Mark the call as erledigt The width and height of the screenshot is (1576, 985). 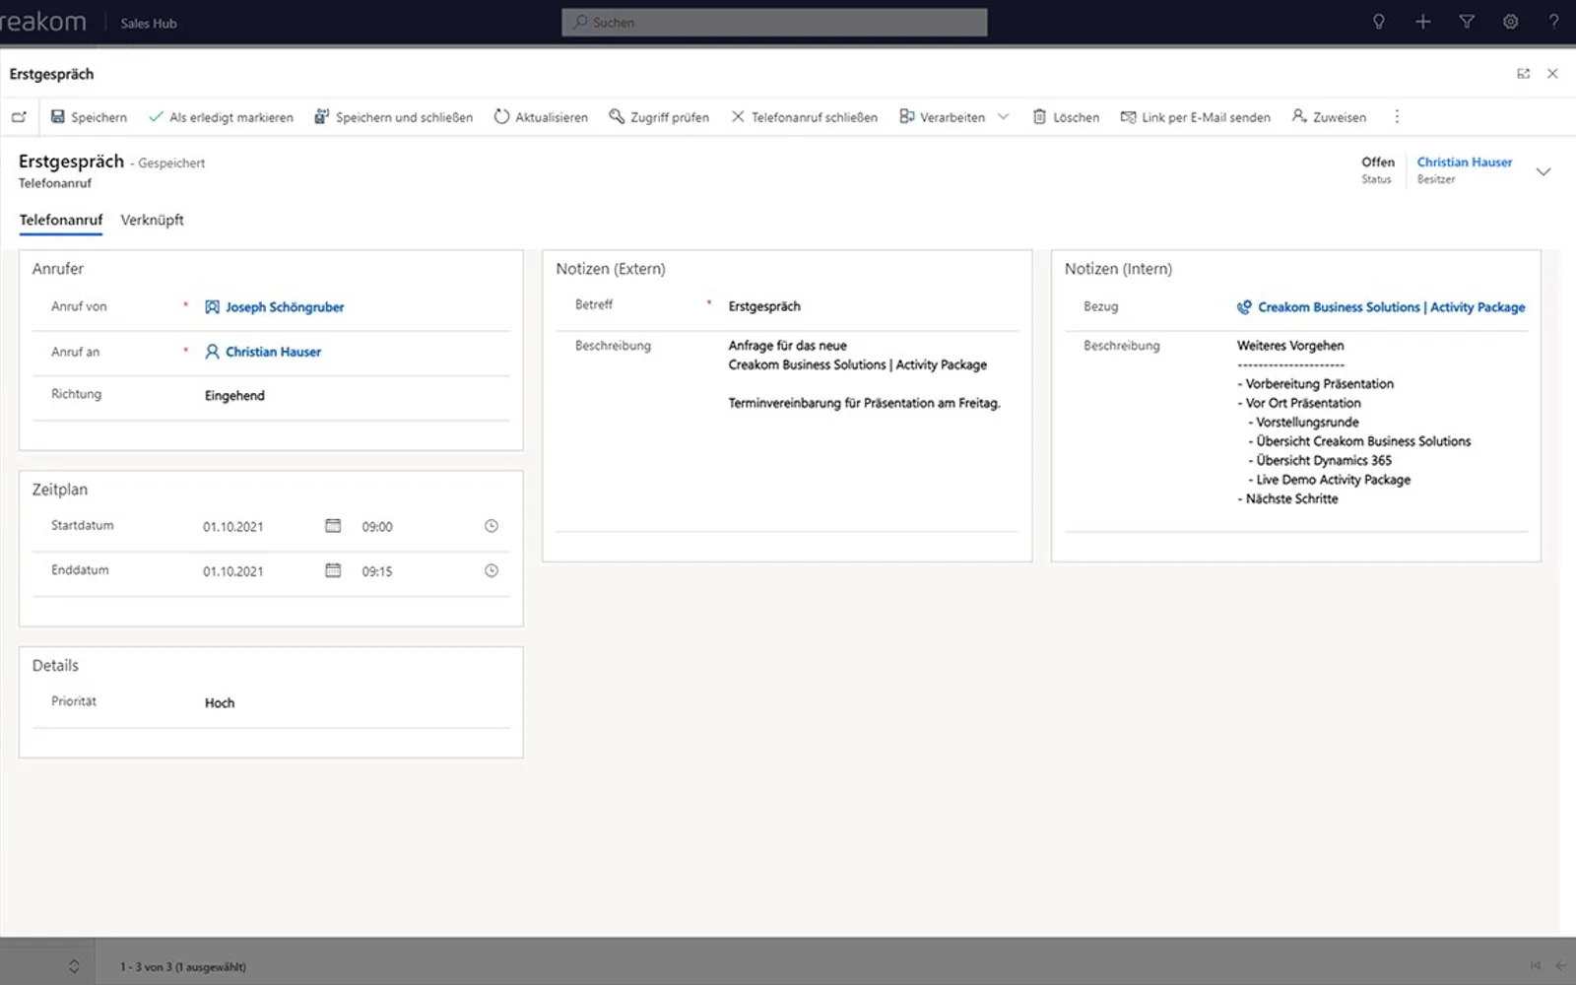click(221, 117)
